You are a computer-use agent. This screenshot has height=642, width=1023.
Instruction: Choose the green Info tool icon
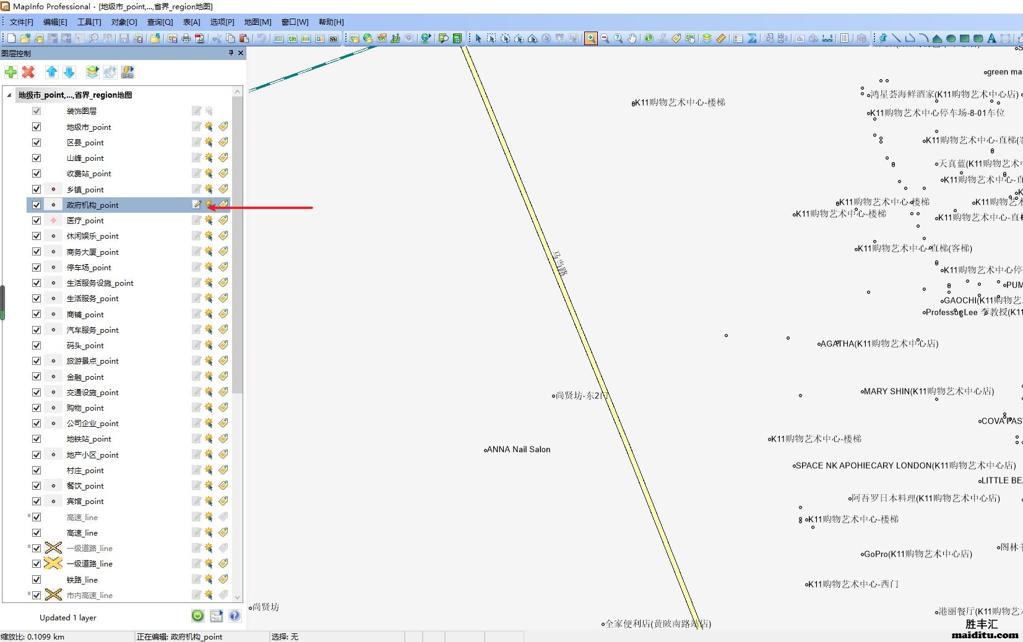coord(649,38)
